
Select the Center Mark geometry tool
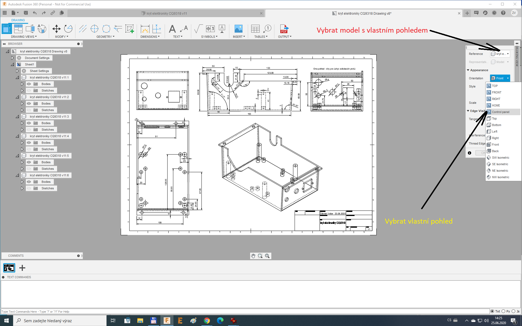click(94, 29)
